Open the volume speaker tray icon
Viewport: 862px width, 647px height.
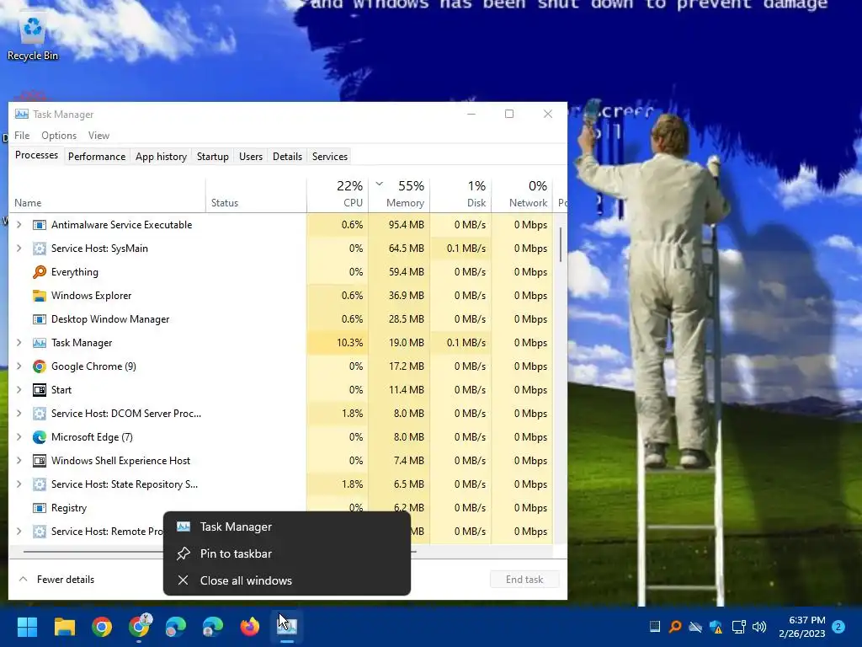point(759,627)
